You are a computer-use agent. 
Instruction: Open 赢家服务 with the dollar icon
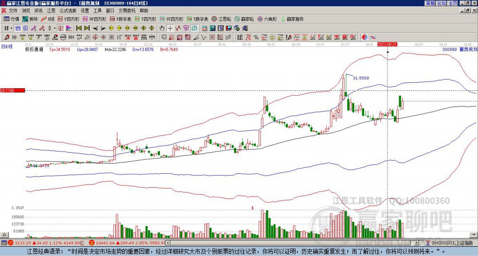point(292,19)
